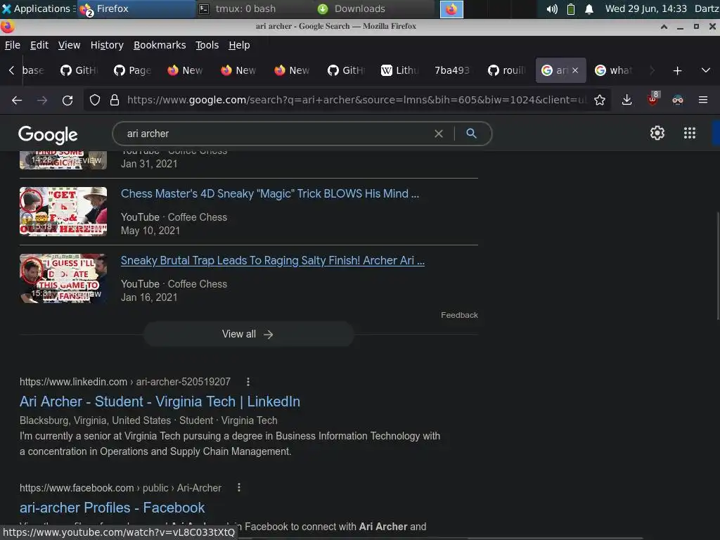
Task: Click the Forward navigation arrow
Action: coord(42,100)
